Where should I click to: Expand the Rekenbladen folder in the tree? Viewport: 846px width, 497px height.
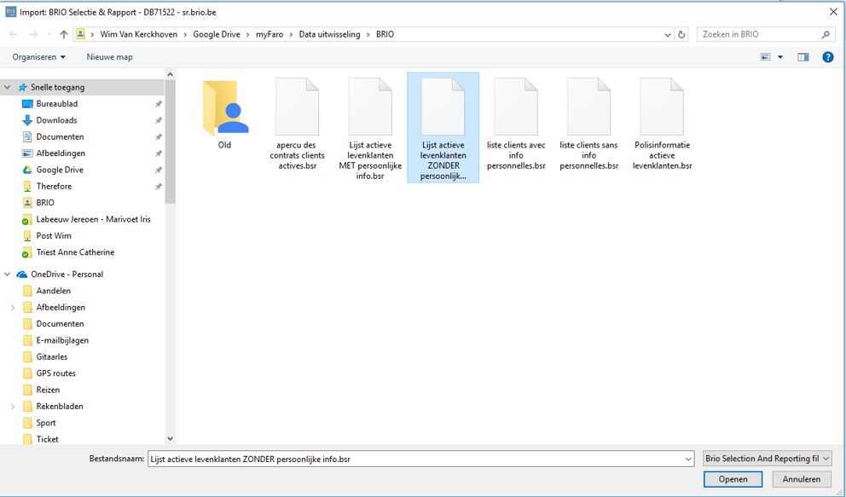[12, 407]
